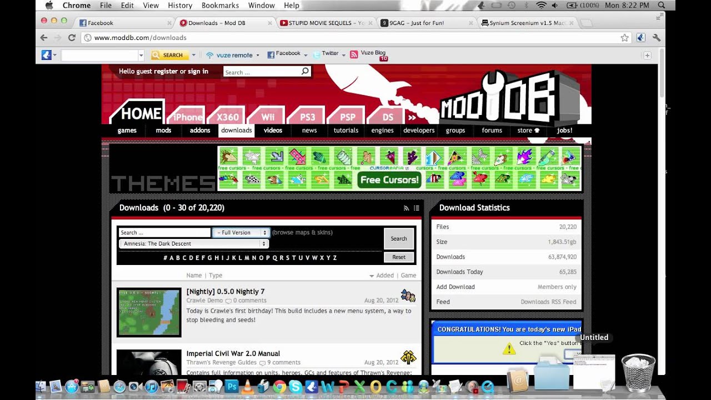This screenshot has height=400, width=711.
Task: Open the mods navigation item
Action: coord(163,131)
